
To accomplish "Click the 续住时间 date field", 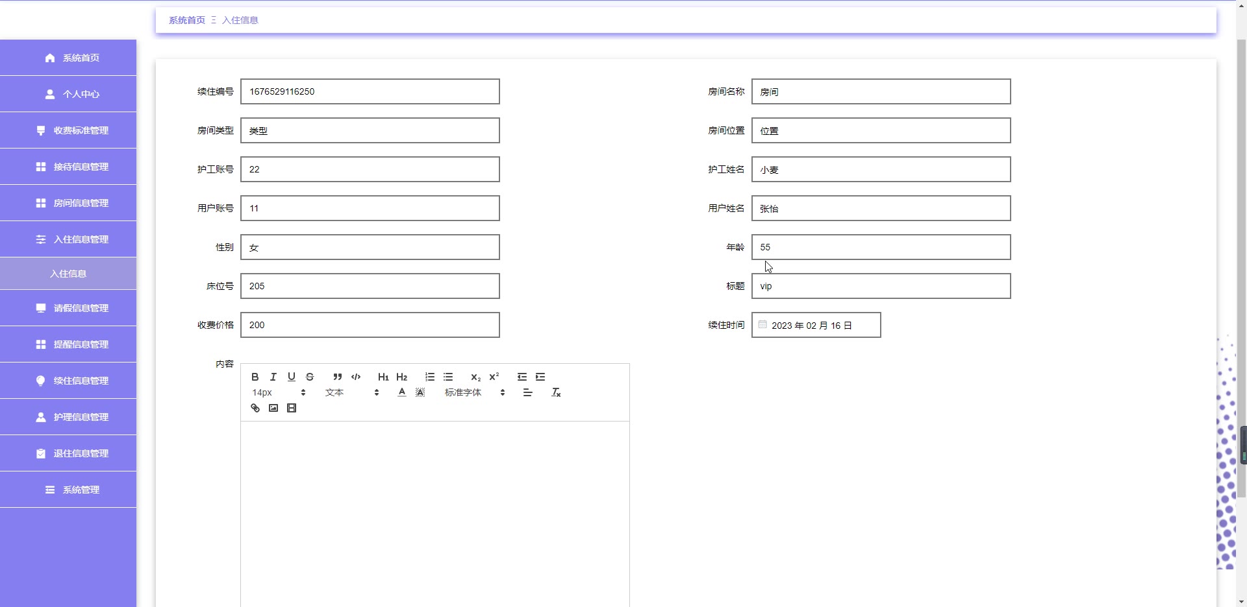I will 816,325.
